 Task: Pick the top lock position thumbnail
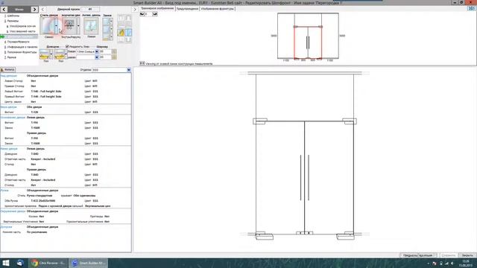pos(106,22)
